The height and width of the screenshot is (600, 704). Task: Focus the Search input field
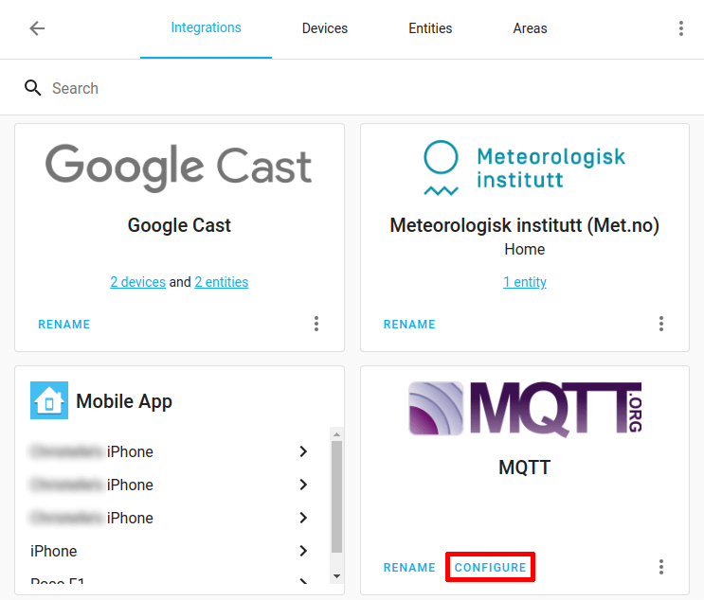pos(352,88)
